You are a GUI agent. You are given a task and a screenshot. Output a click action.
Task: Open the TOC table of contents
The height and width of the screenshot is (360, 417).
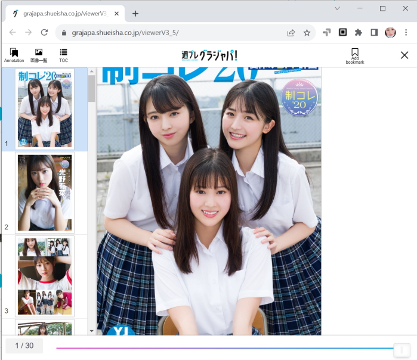point(64,55)
